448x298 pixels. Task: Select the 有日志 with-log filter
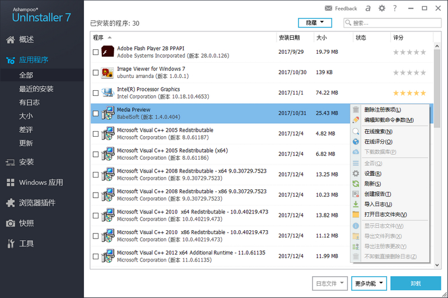(x=30, y=103)
